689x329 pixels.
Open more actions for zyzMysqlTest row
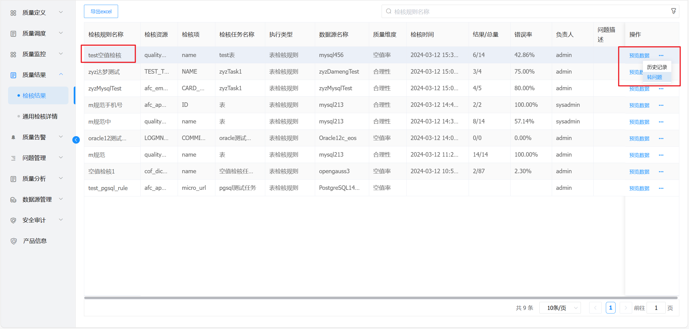(x=661, y=89)
